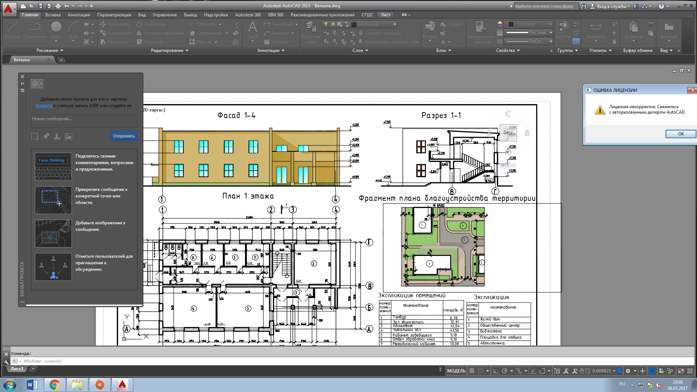Click the Save icon in quick access toolbar
The image size is (697, 392).
tap(41, 6)
